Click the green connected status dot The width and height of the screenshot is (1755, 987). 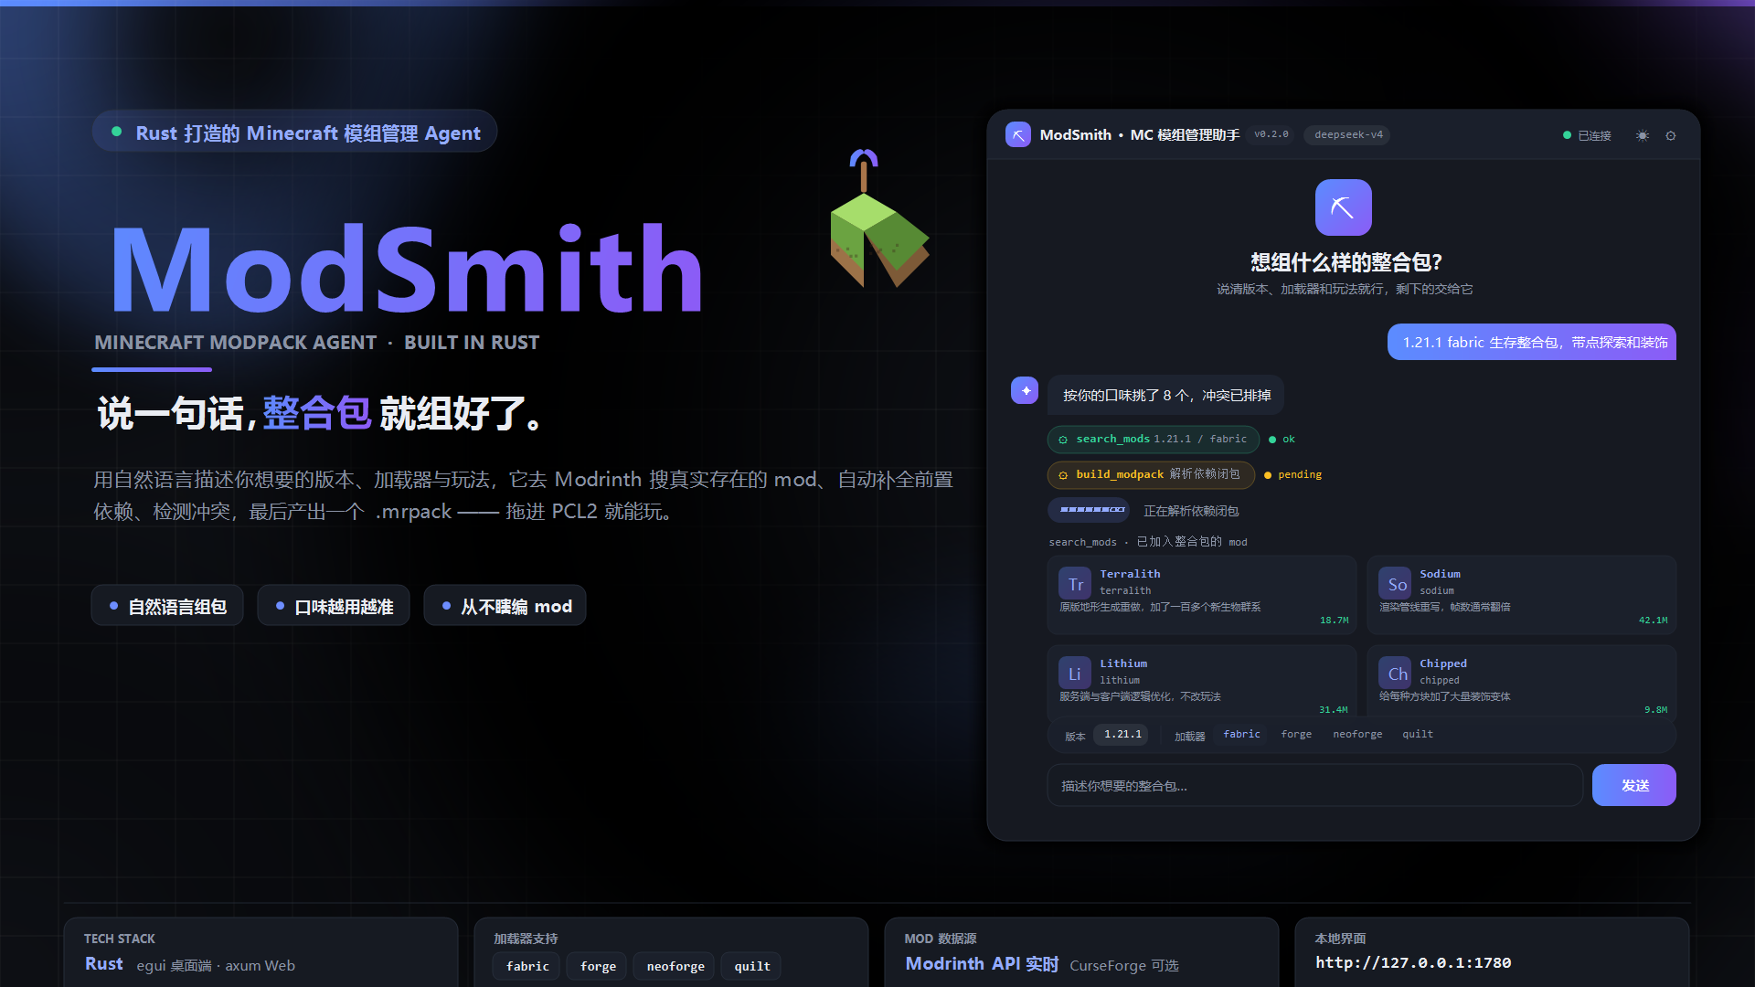click(1567, 135)
